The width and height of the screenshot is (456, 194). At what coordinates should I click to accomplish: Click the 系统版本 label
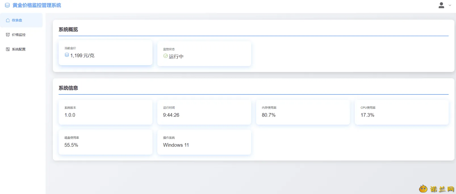(70, 108)
